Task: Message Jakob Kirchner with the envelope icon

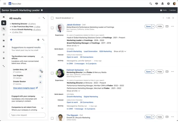Action: point(167,27)
